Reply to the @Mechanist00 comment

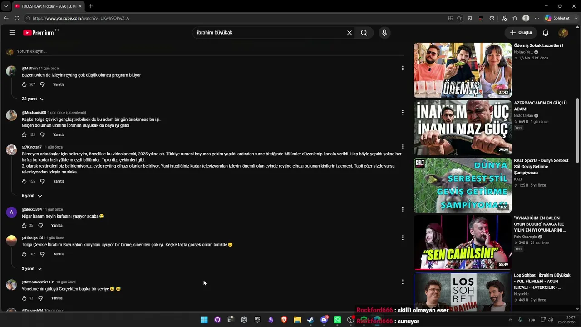click(59, 135)
